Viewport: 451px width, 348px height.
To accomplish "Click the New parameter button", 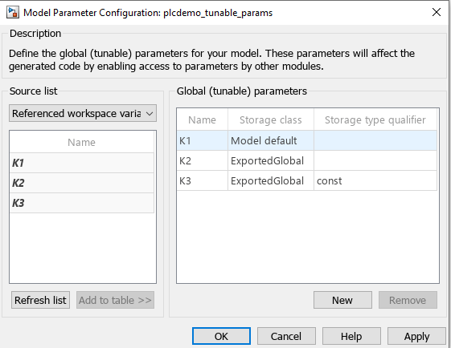I will (x=342, y=300).
